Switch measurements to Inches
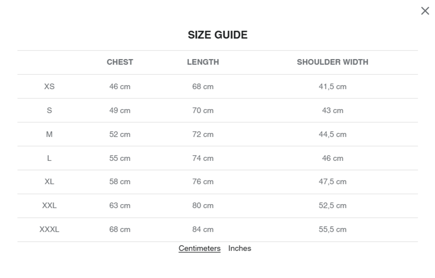Image resolution: width=435 pixels, height=278 pixels. [240, 248]
